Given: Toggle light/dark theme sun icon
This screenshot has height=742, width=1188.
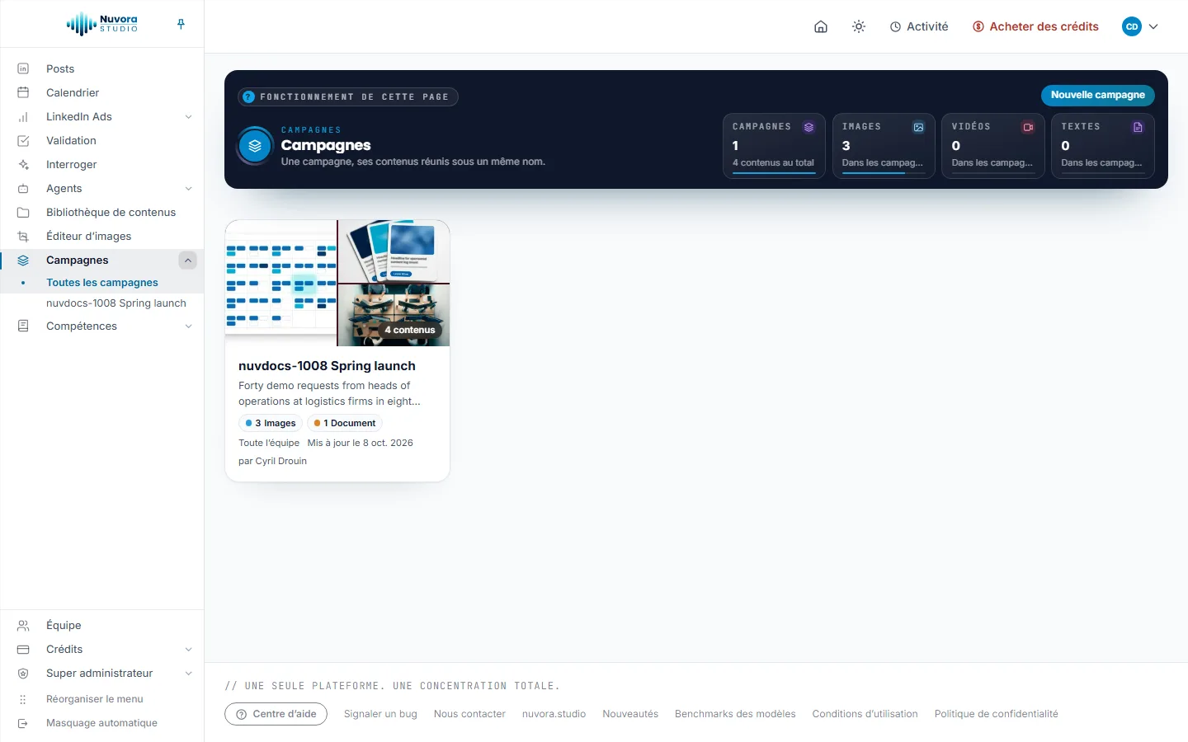Looking at the screenshot, I should click(859, 26).
